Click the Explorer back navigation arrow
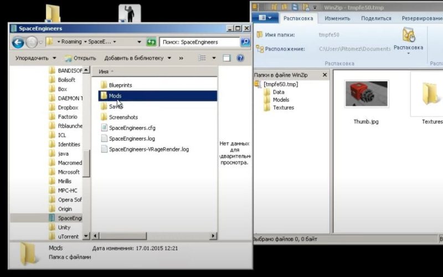This screenshot has width=443, height=277. tap(18, 42)
